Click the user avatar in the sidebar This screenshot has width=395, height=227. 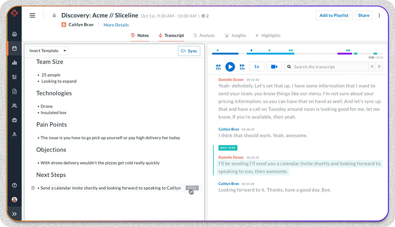coord(15,200)
